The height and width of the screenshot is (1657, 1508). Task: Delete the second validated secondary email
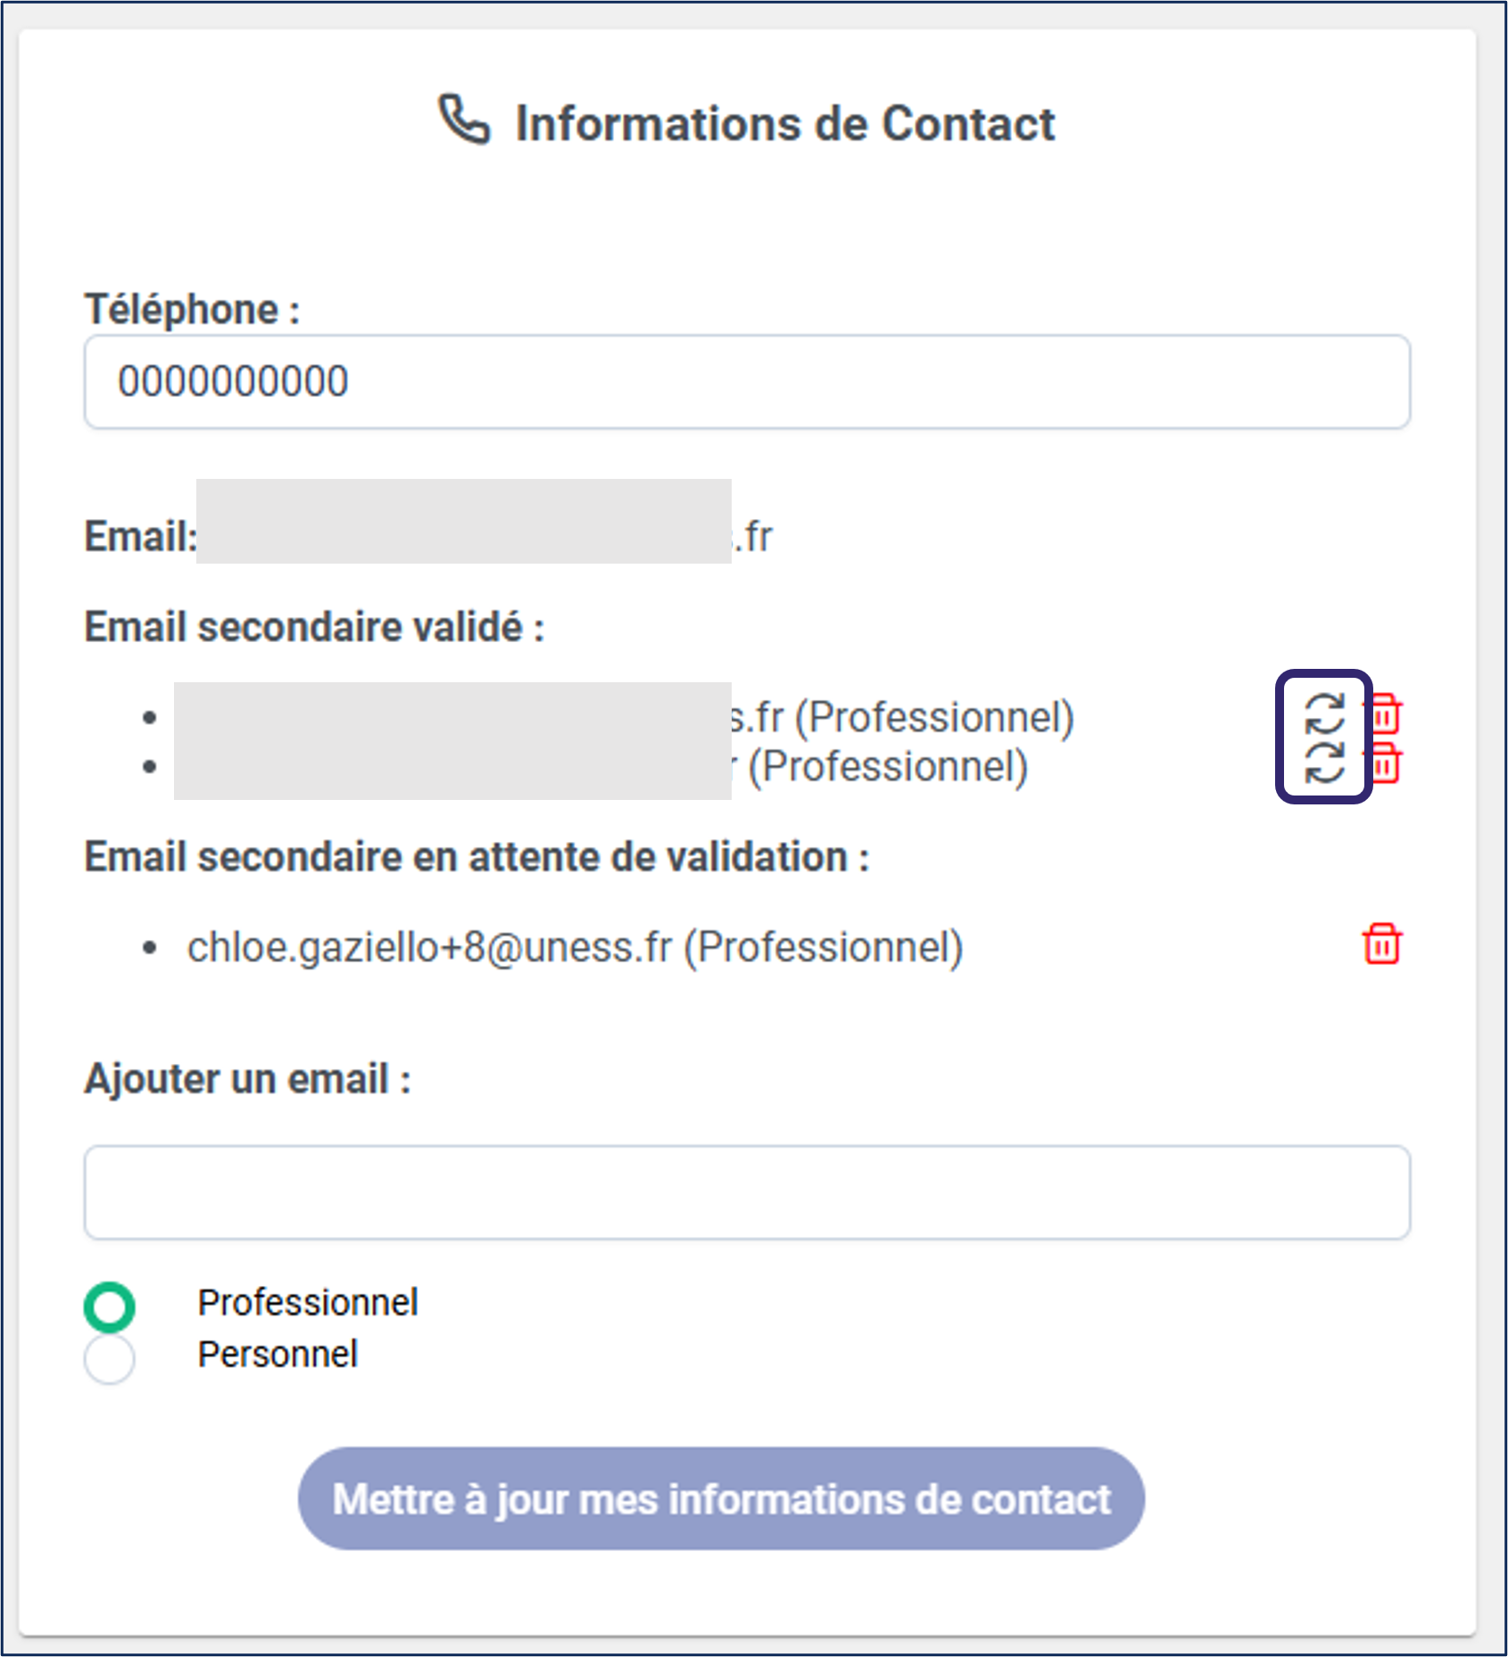[1384, 763]
